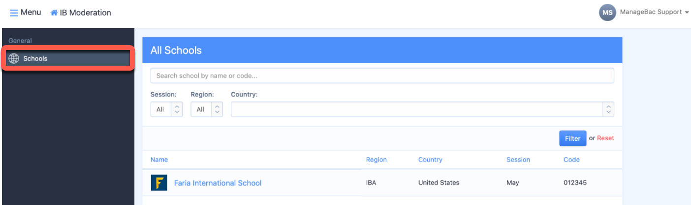Select Schools in the sidebar
This screenshot has width=691, height=205.
[x=35, y=59]
